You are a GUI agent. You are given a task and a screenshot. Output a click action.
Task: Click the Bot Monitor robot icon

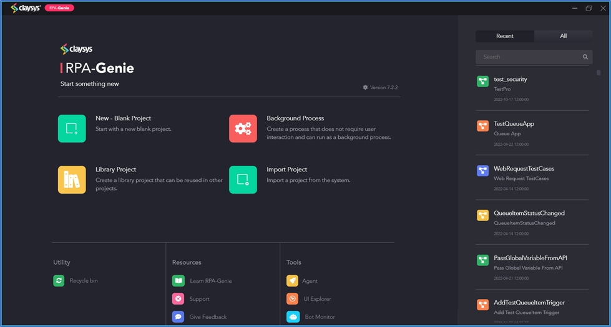[x=293, y=316]
